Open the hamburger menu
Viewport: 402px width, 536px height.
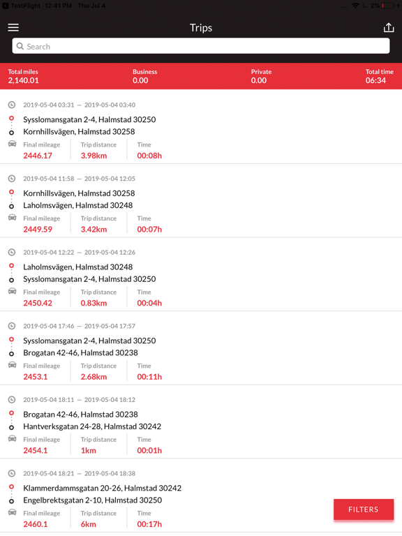[x=13, y=27]
